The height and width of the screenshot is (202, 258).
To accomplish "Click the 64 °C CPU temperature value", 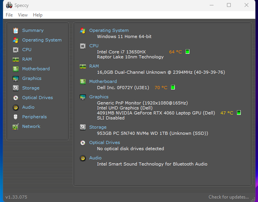I will click(176, 52).
